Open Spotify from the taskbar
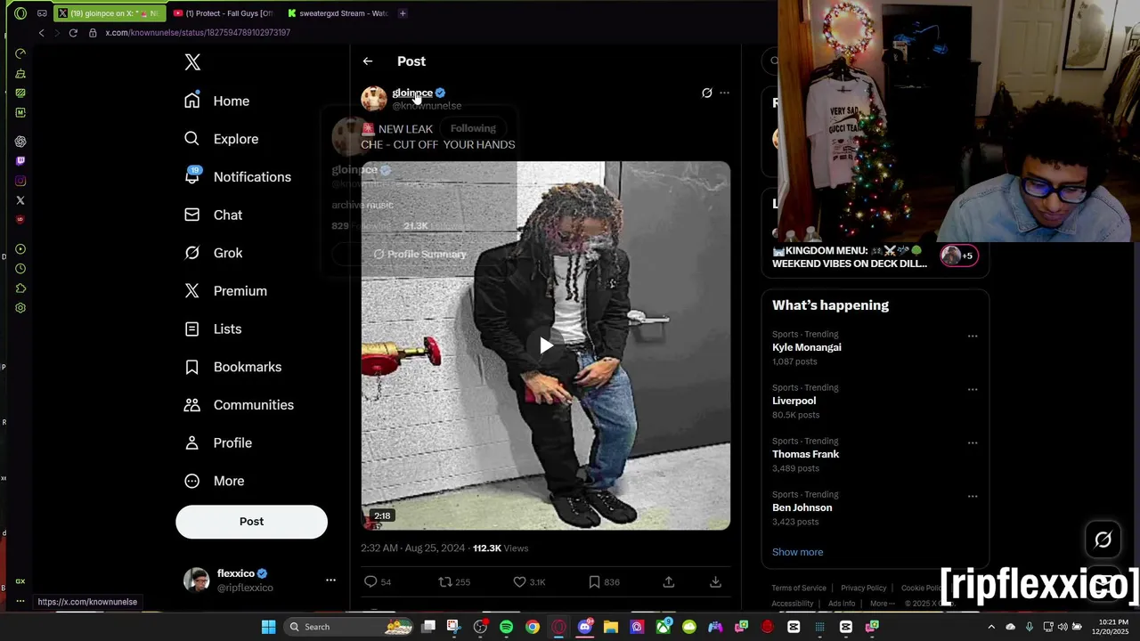This screenshot has height=641, width=1140. point(506,627)
